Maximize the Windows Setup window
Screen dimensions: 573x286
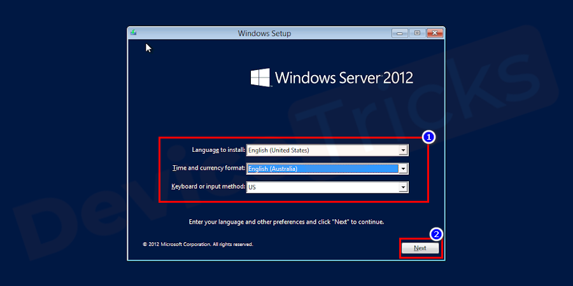[x=417, y=33]
